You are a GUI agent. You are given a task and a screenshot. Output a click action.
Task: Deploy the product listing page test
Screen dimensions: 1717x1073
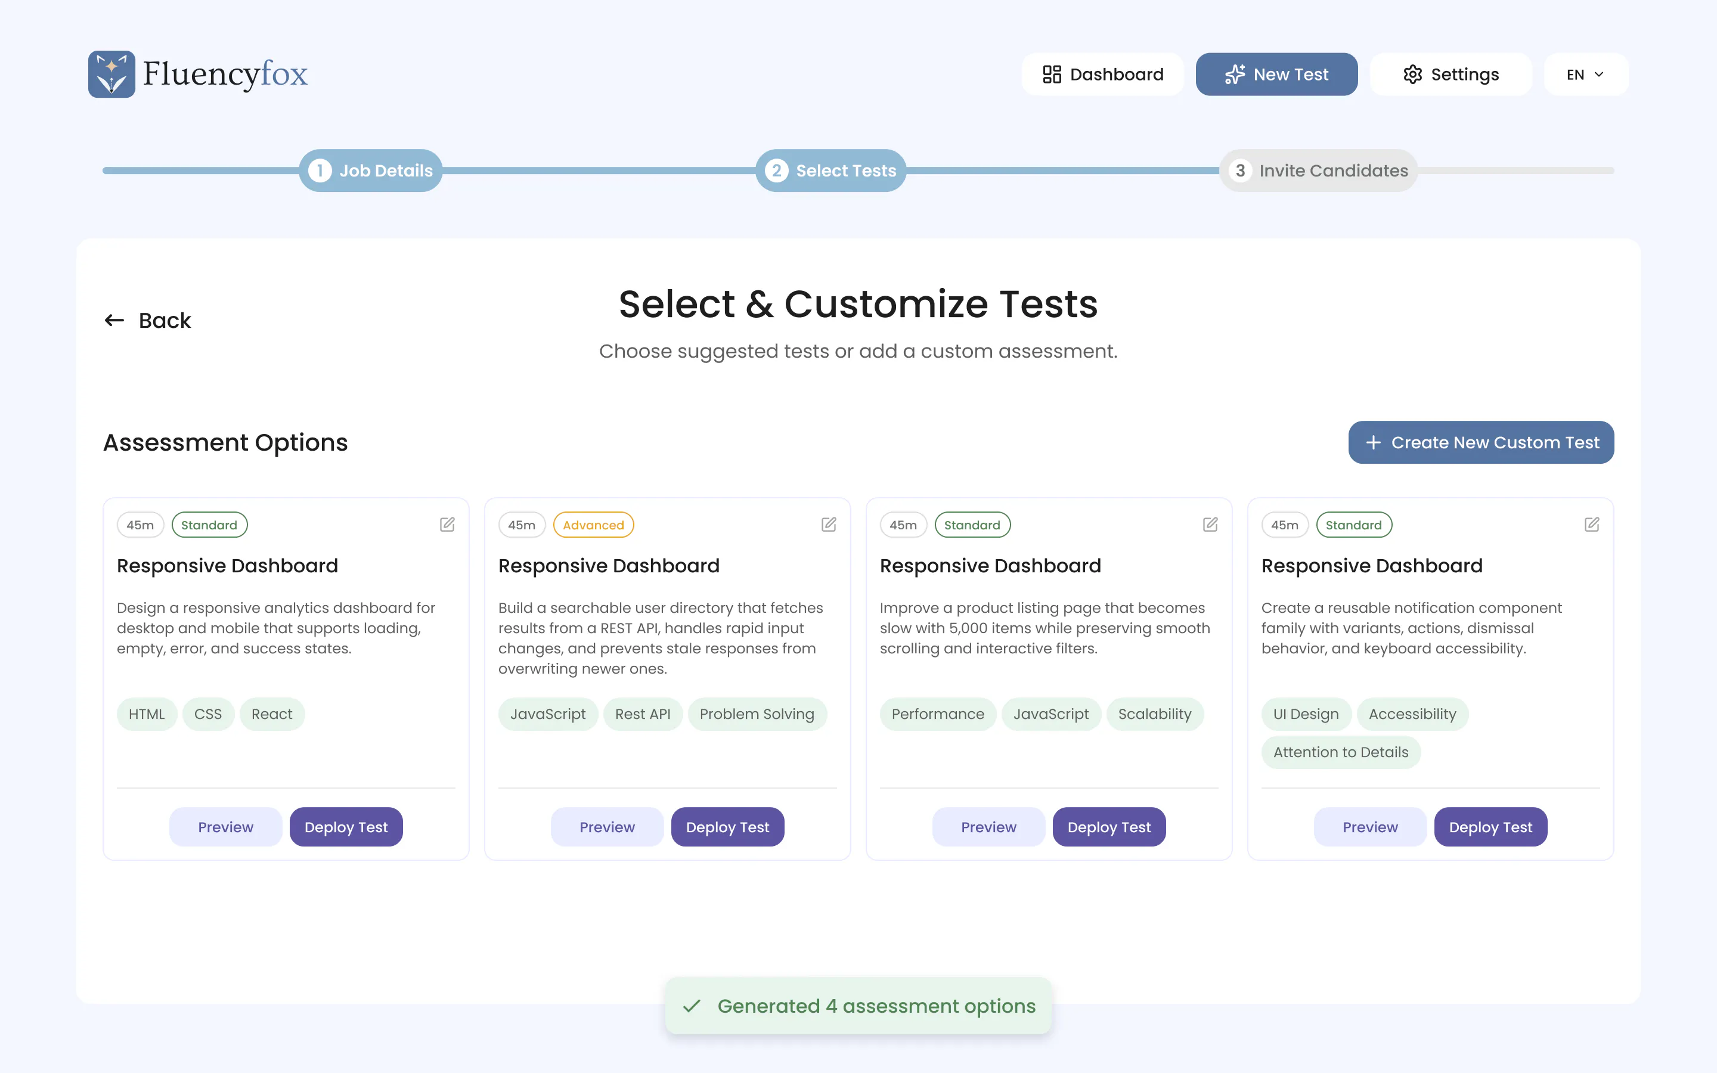1109,827
